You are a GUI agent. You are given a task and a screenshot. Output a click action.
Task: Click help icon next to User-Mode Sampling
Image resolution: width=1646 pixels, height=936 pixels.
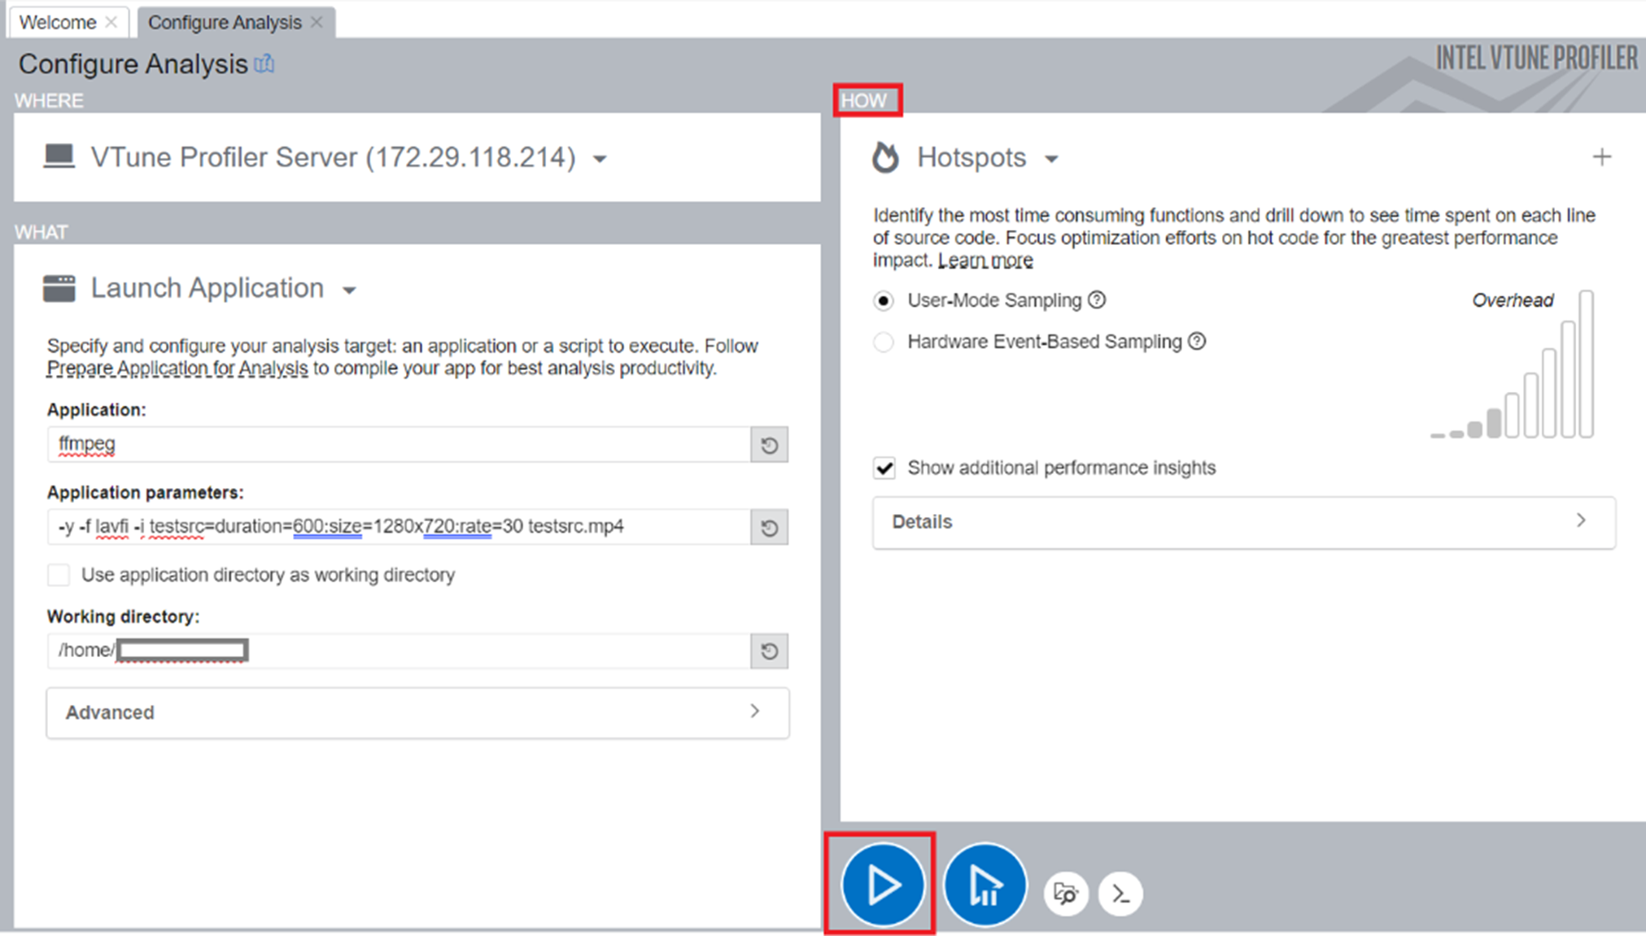point(1097,300)
